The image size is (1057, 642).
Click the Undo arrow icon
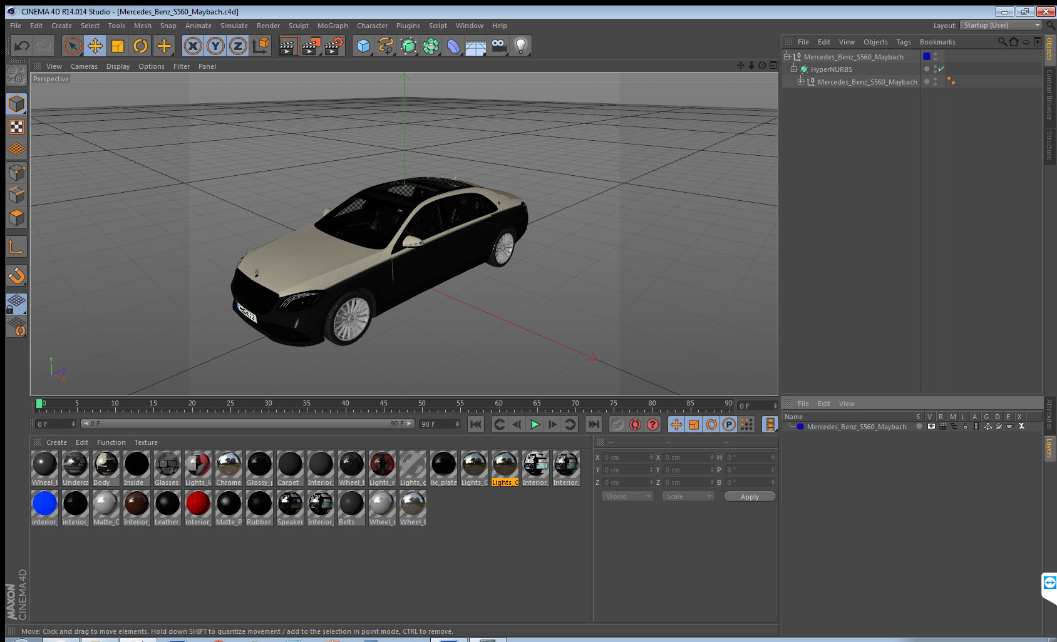coord(22,46)
